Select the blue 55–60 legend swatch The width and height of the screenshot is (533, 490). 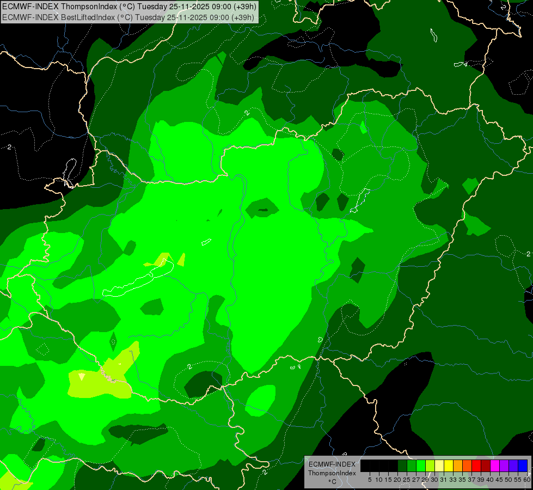coord(523,465)
